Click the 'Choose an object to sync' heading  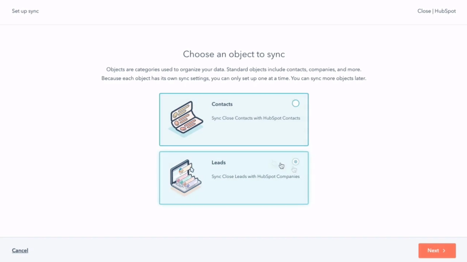pos(234,54)
